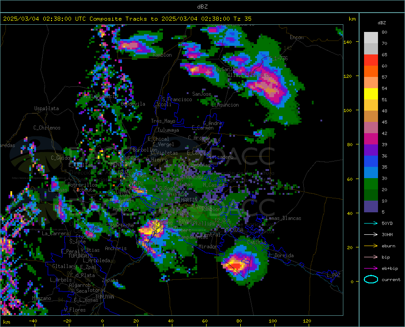405x327 pixels.
Task: Click the 'Uspallata' map label
Action: coord(46,108)
